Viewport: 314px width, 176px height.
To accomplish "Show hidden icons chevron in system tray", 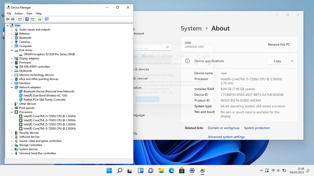I will tap(261, 171).
